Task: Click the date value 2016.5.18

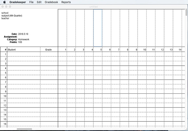Action: [23, 34]
